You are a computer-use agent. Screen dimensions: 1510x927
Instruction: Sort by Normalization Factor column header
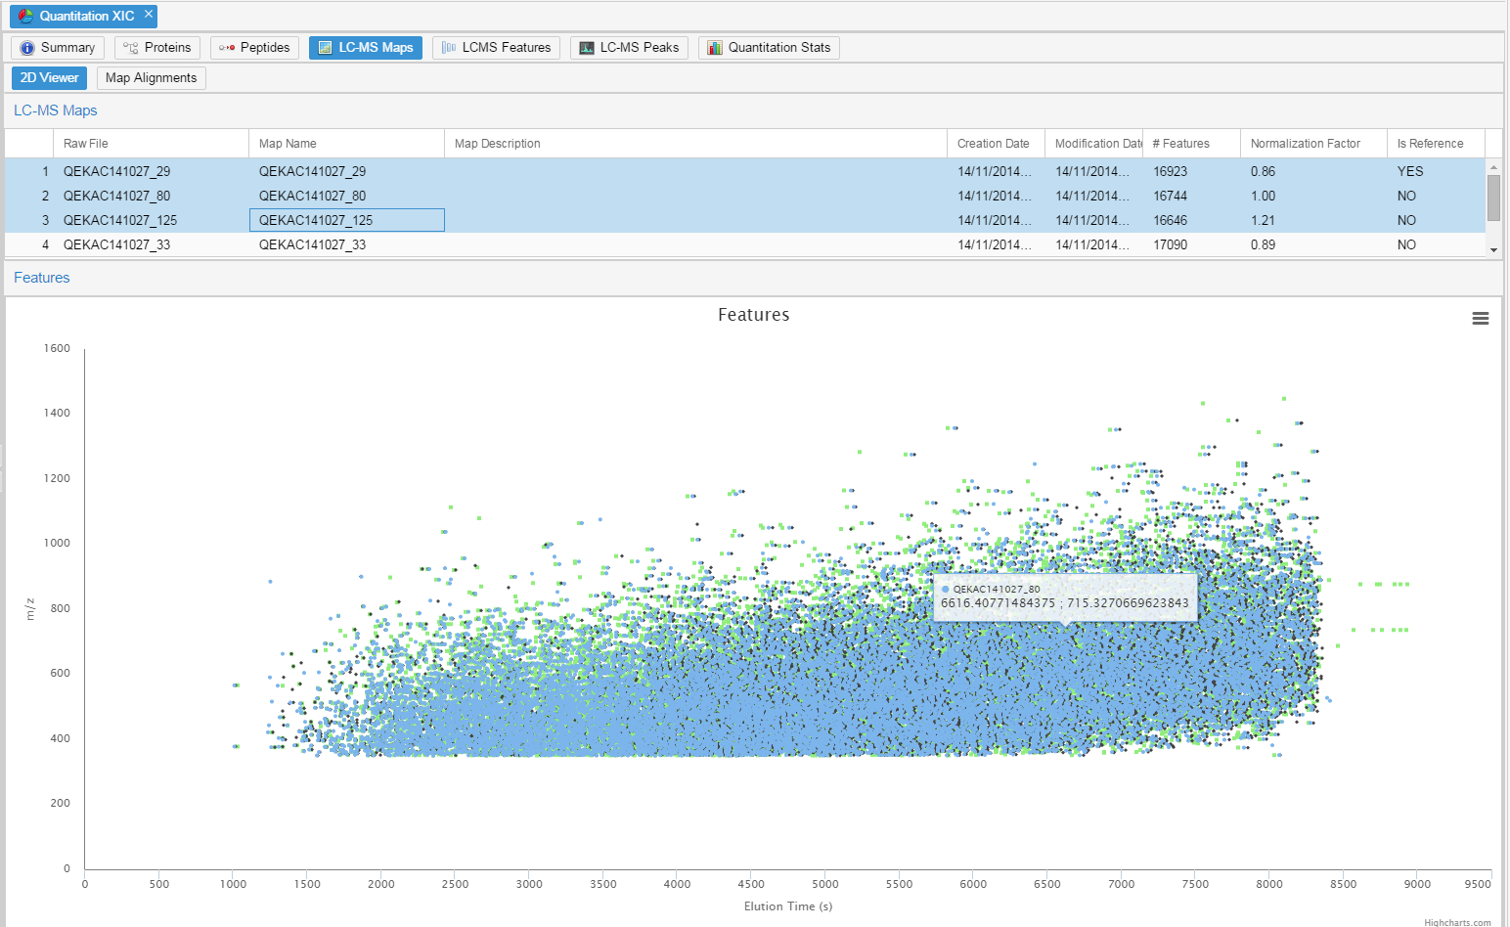point(1305,144)
